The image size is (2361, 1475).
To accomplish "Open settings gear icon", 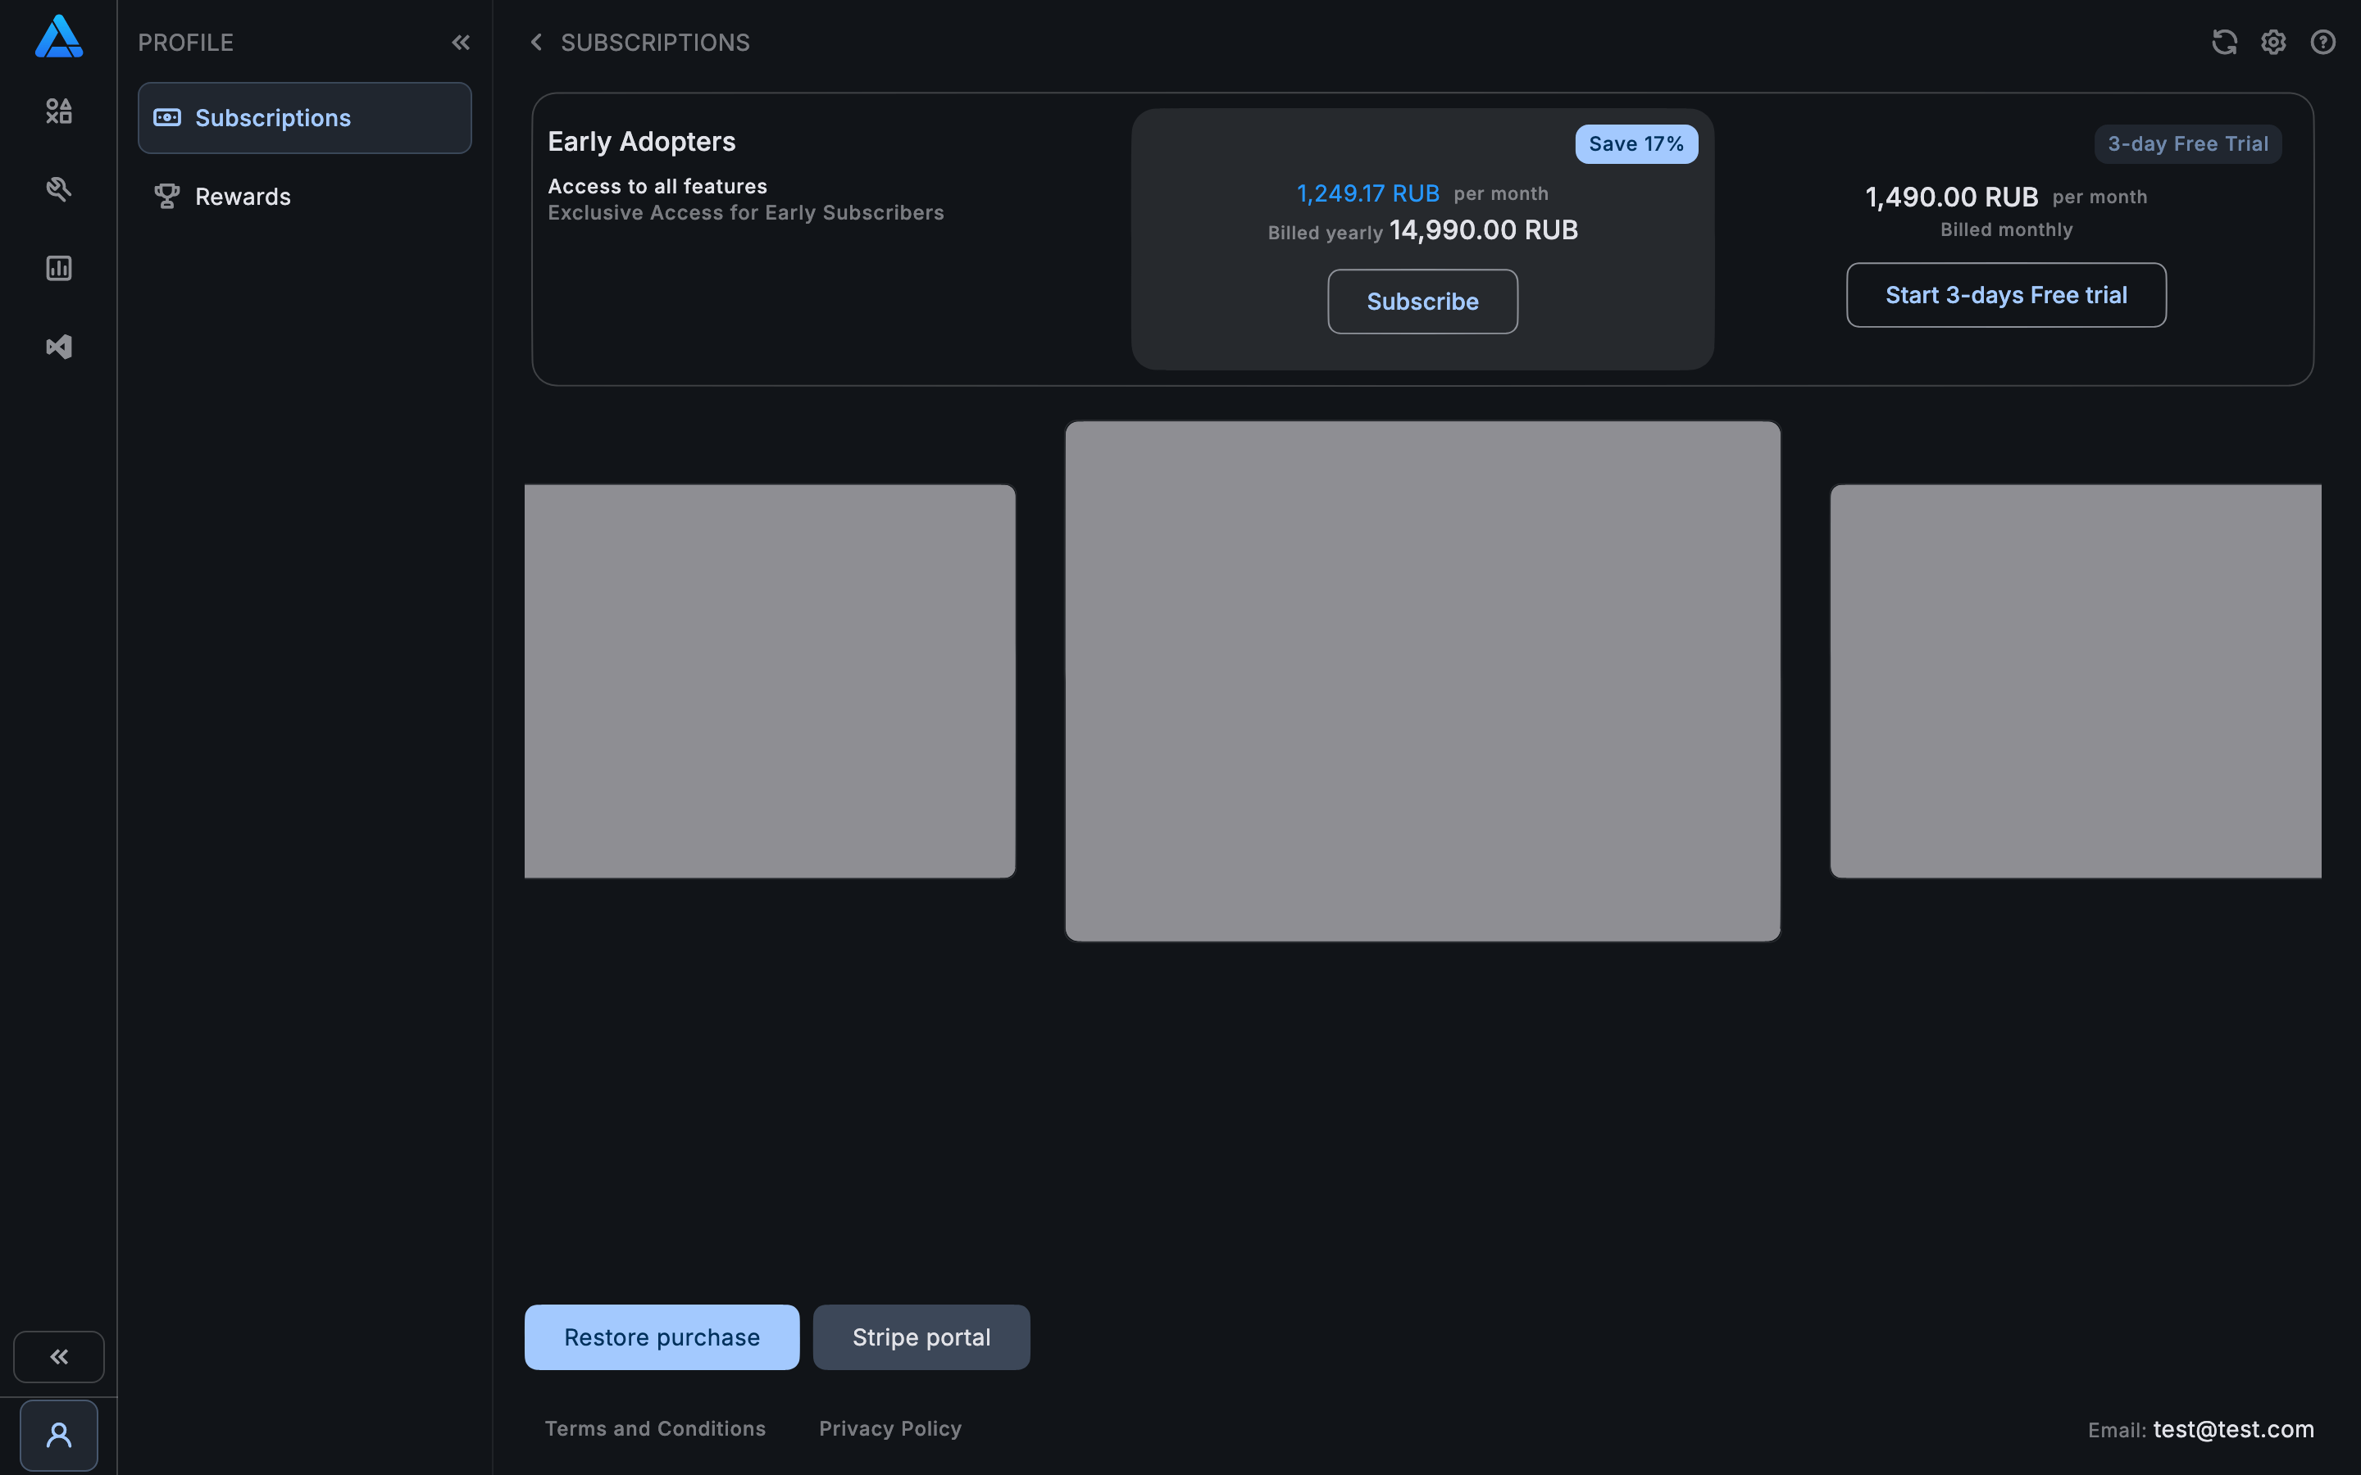I will (x=2273, y=42).
